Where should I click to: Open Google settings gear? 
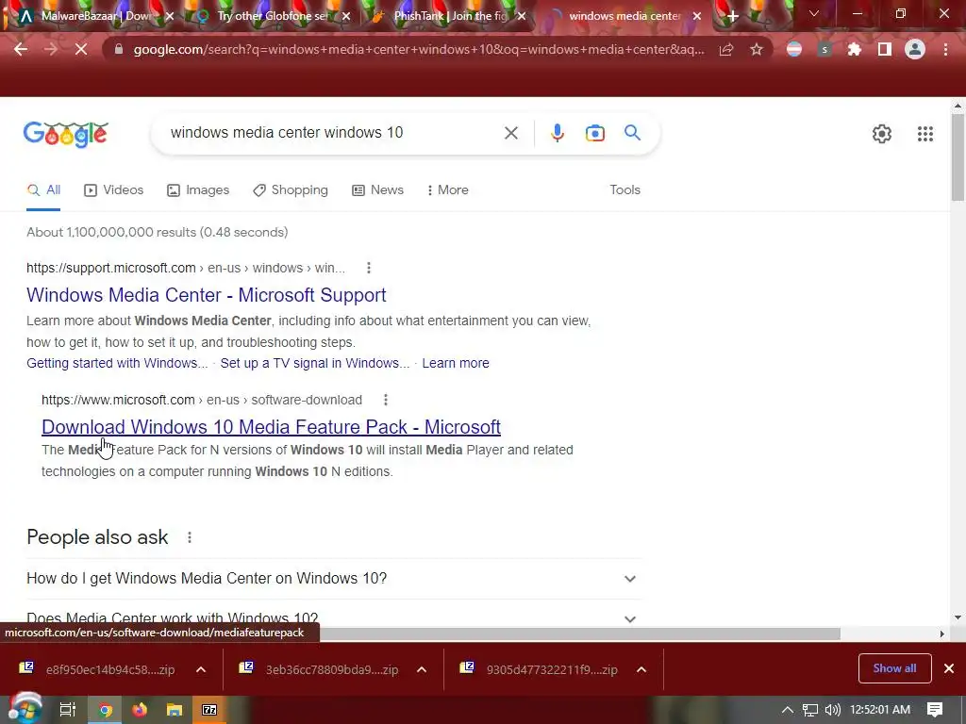[882, 134]
